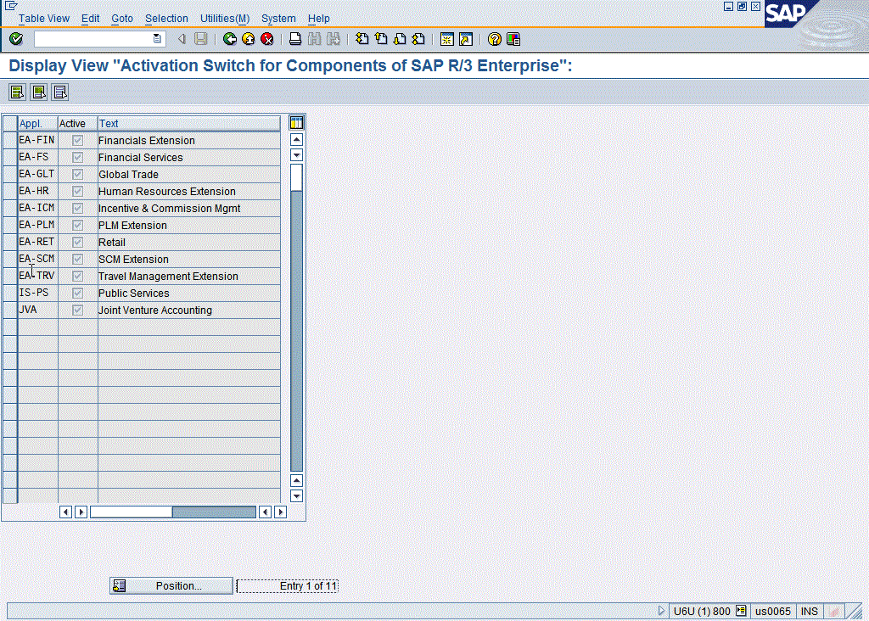The width and height of the screenshot is (869, 621).
Task: Click the Print icon in toolbar
Action: click(x=295, y=39)
